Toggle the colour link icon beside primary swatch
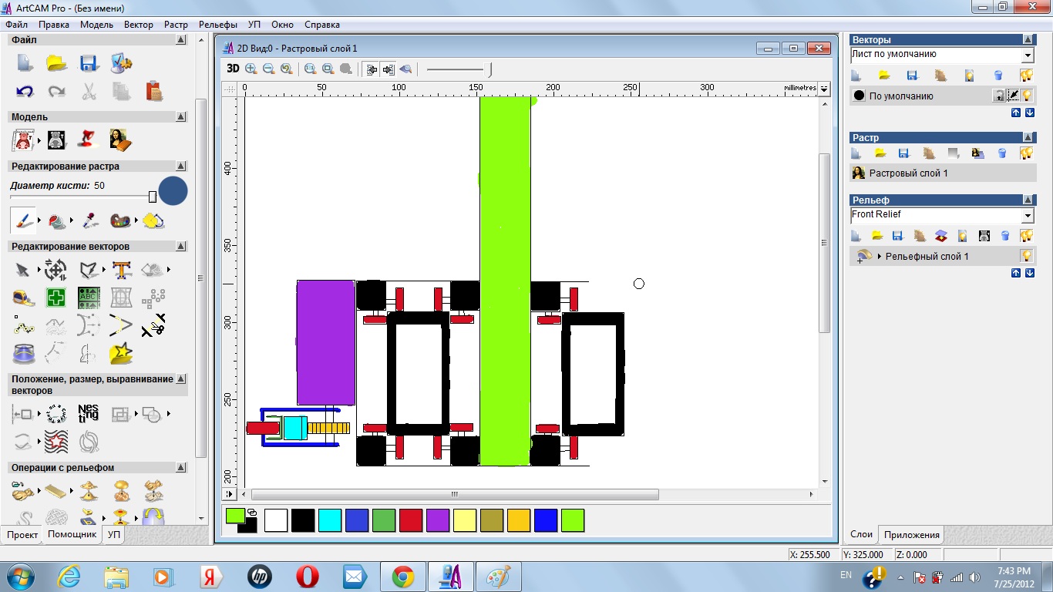 coord(252,512)
